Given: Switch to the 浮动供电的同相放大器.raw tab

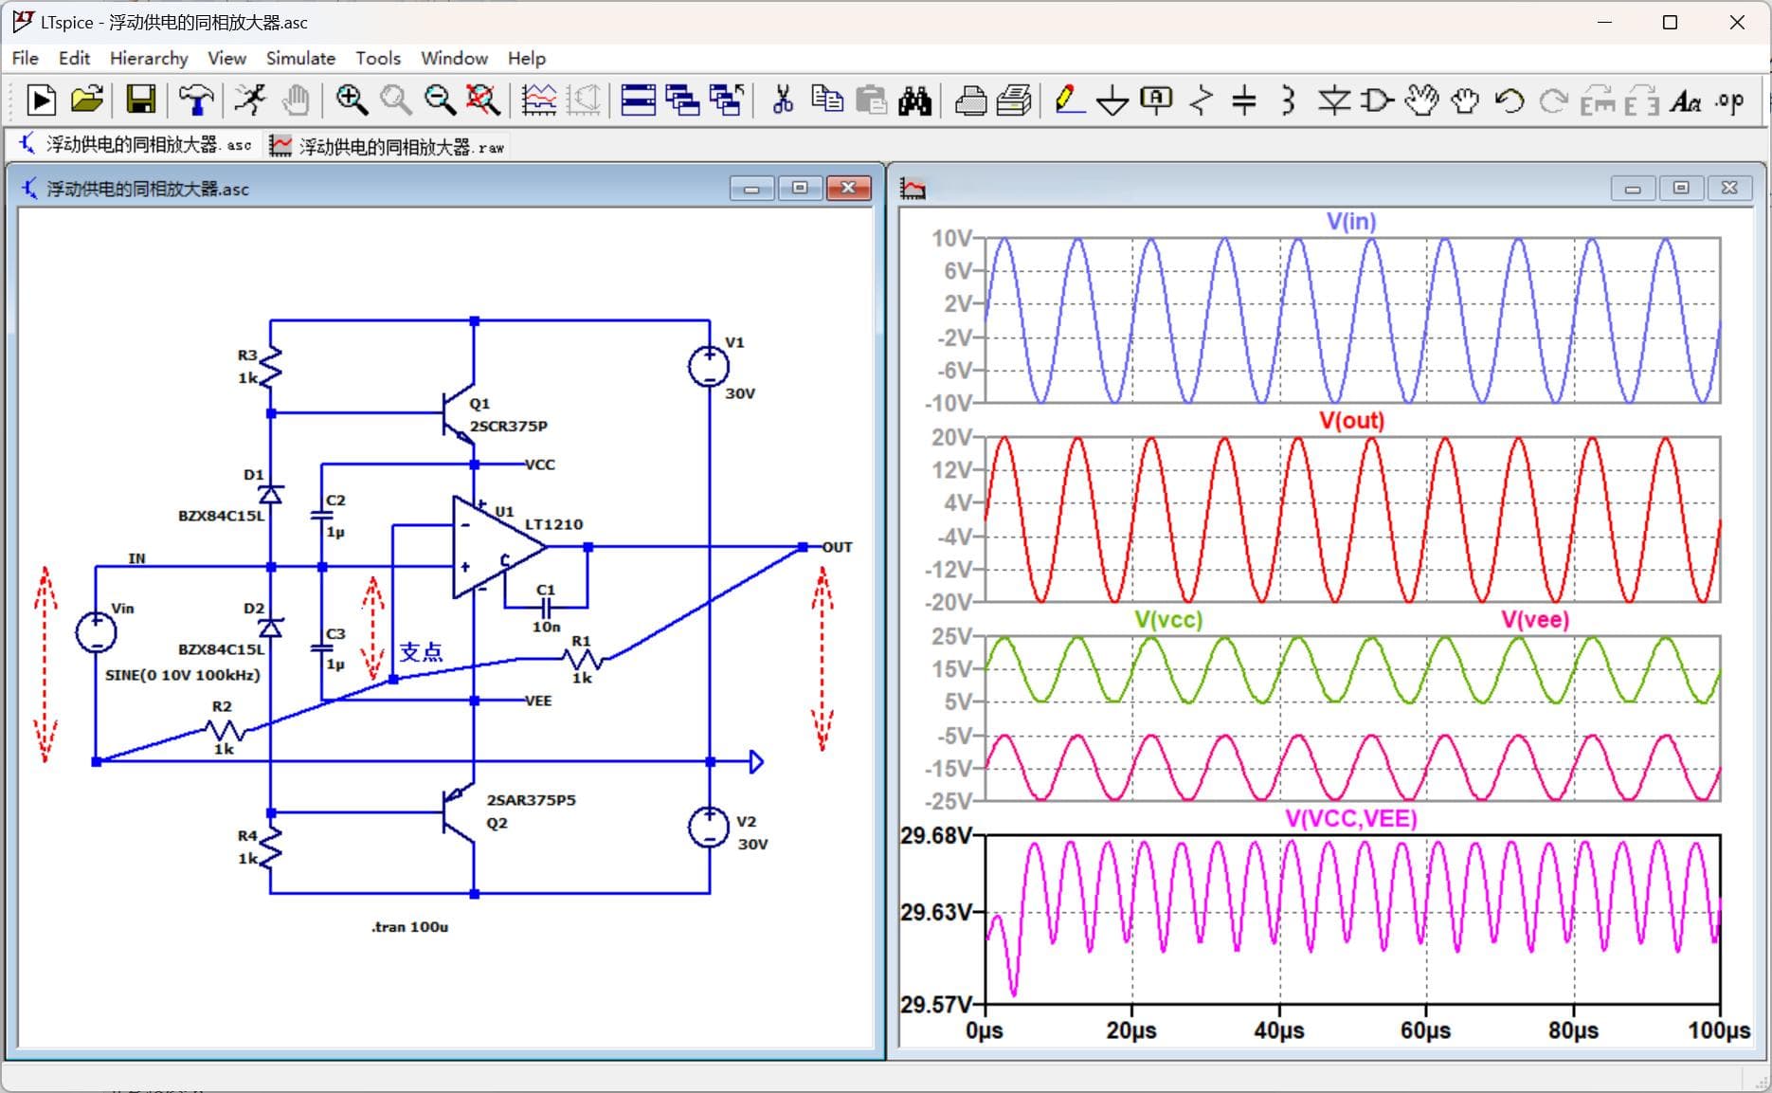Looking at the screenshot, I should pyautogui.click(x=388, y=146).
